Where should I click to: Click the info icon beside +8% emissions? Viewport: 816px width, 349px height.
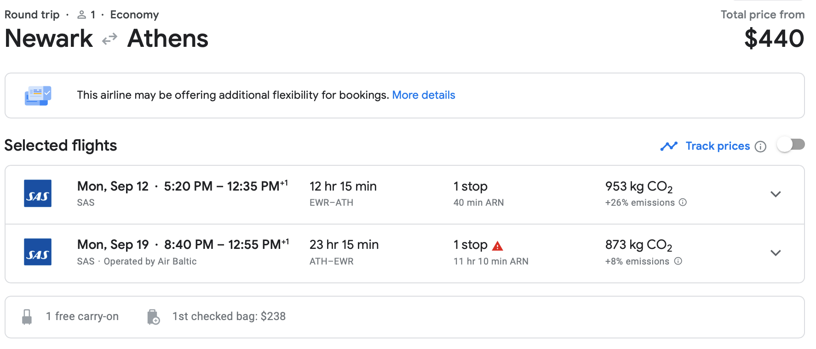(678, 261)
